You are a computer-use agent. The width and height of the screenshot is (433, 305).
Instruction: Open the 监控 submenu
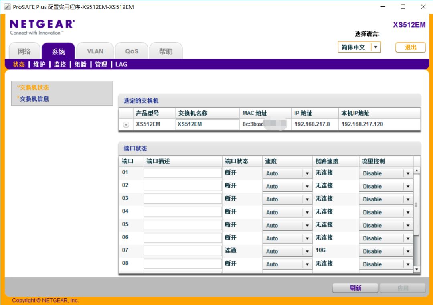pos(60,64)
